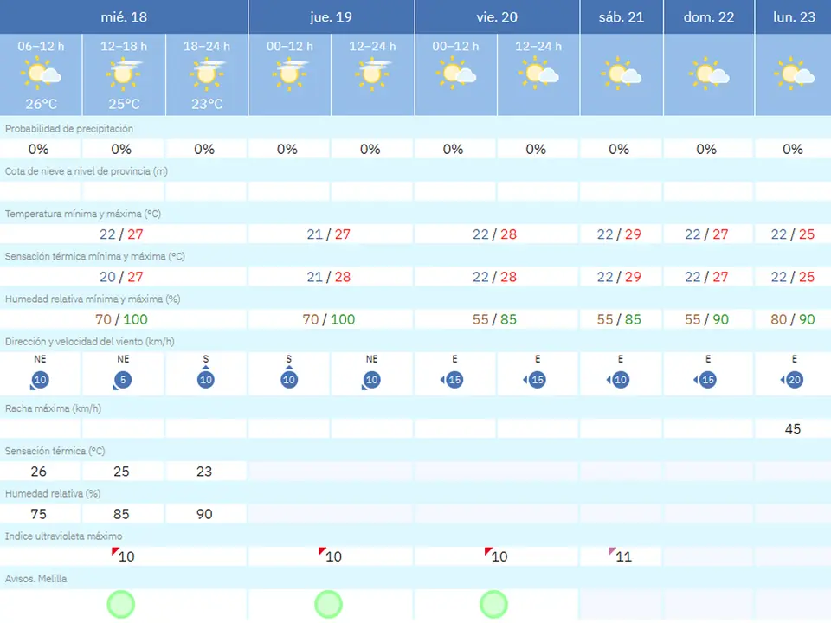Click the Probabilidad de precipitación row label
The image size is (831, 623).
click(69, 129)
